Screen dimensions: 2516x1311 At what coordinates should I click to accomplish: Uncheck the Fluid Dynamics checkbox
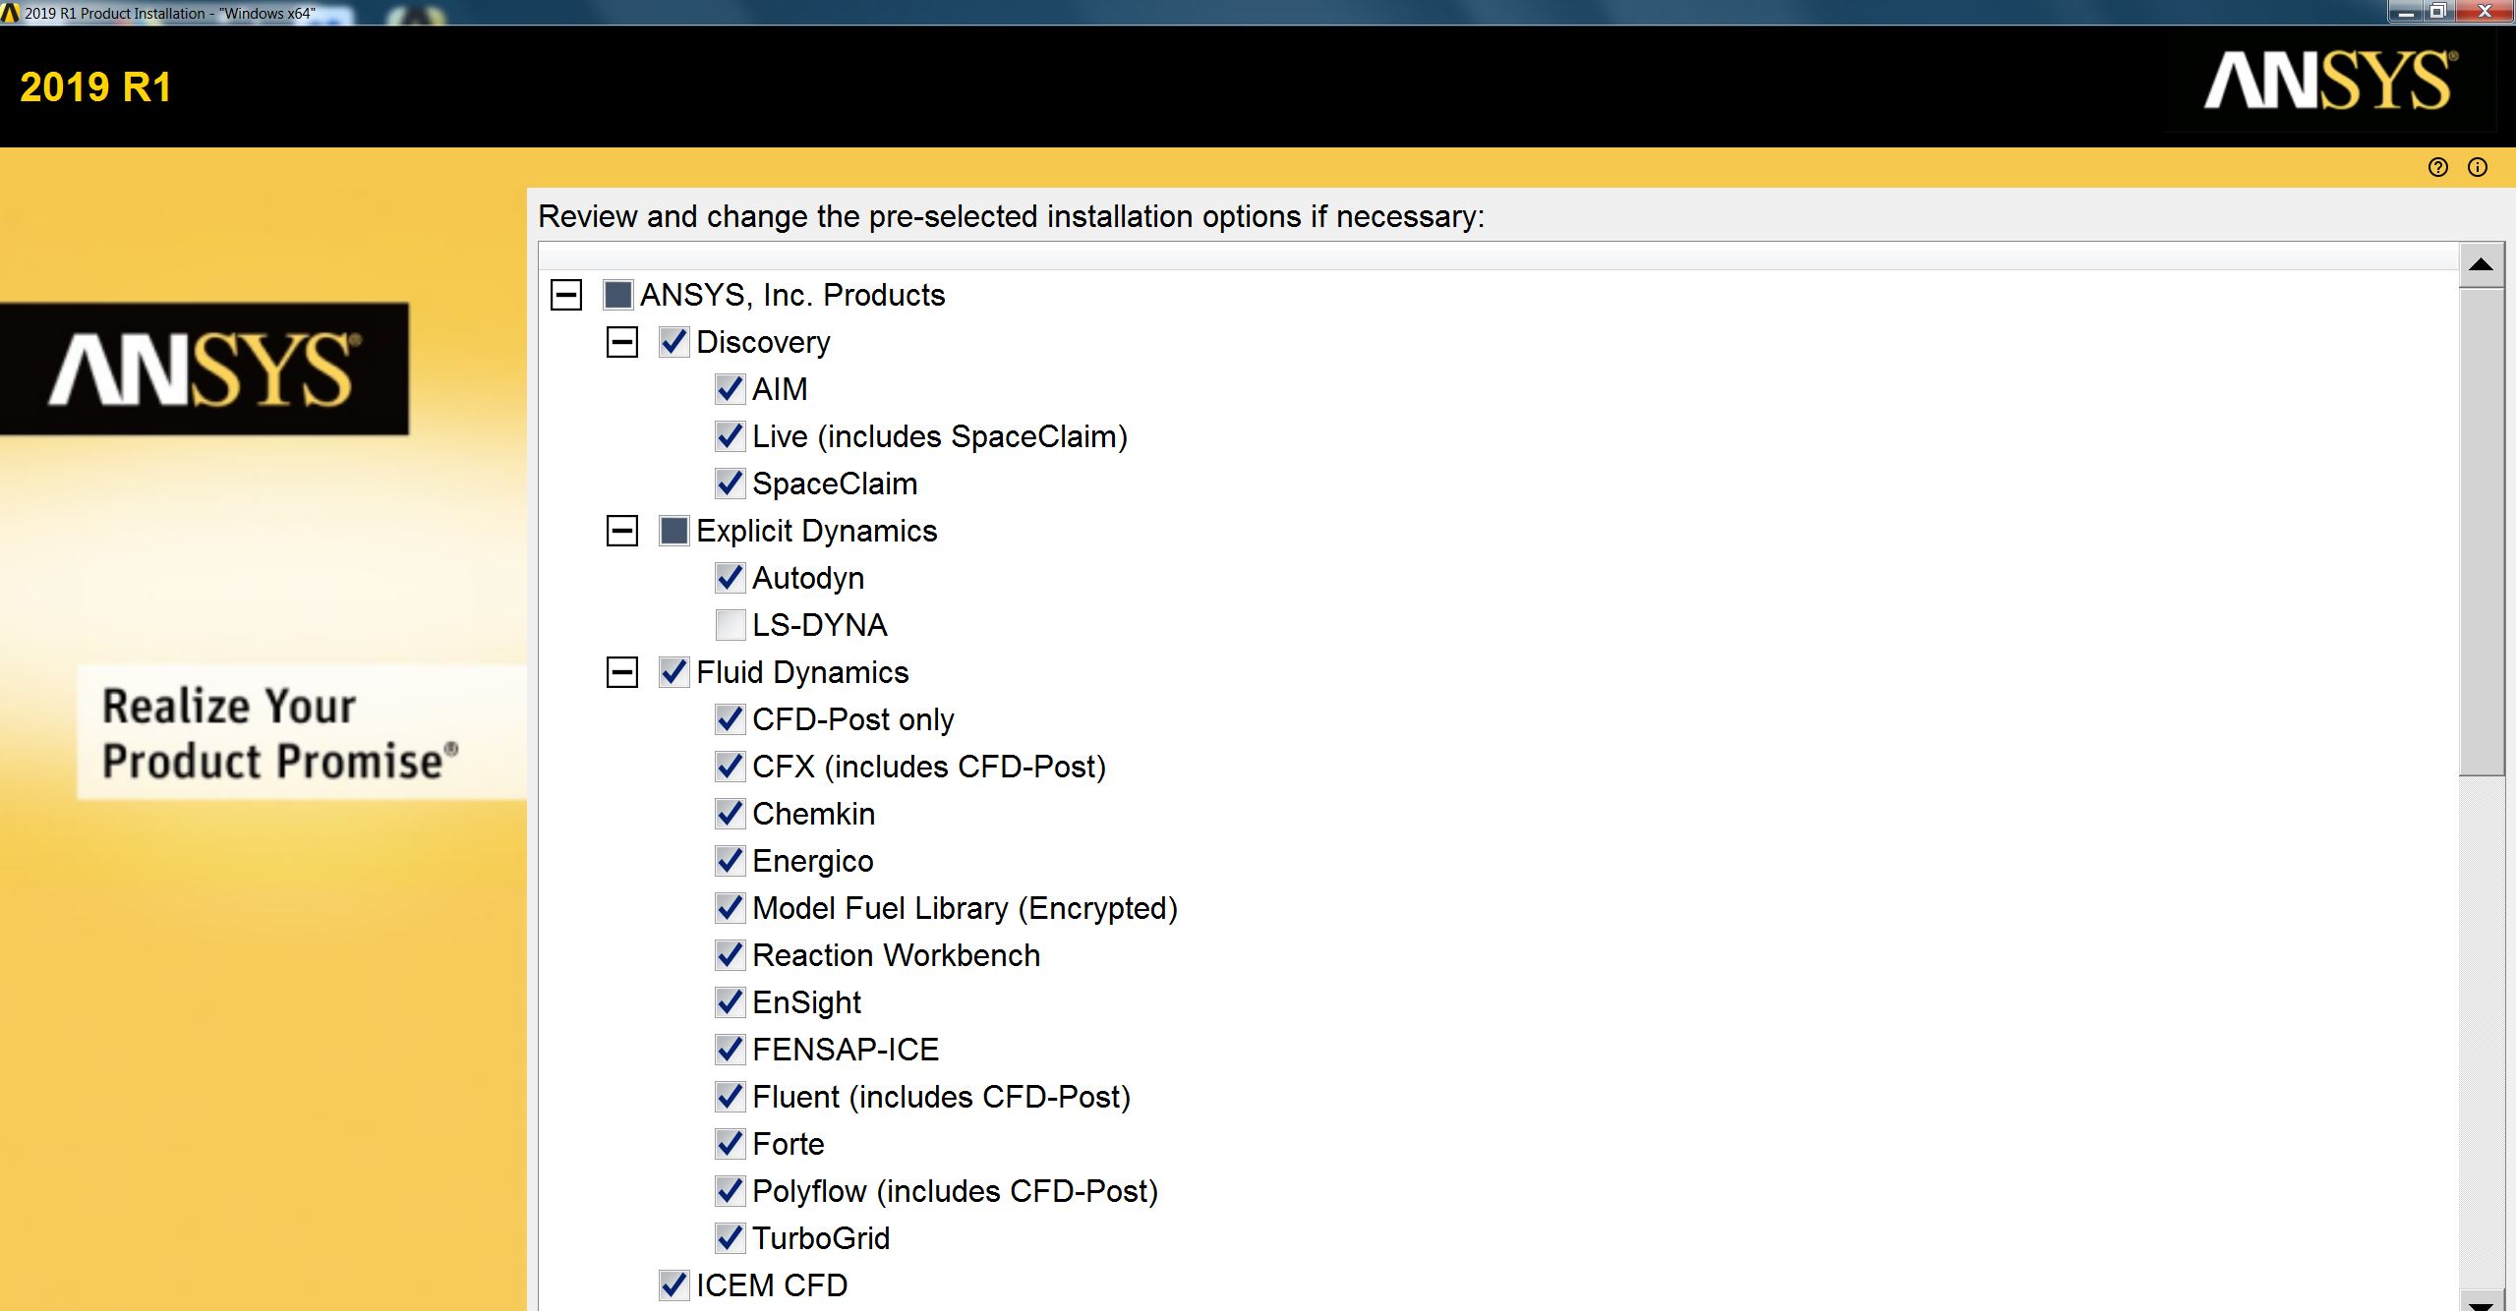tap(673, 672)
